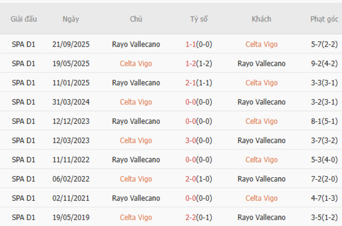Click the 'Giải đấu' column header
This screenshot has height=226, width=342.
point(24,19)
